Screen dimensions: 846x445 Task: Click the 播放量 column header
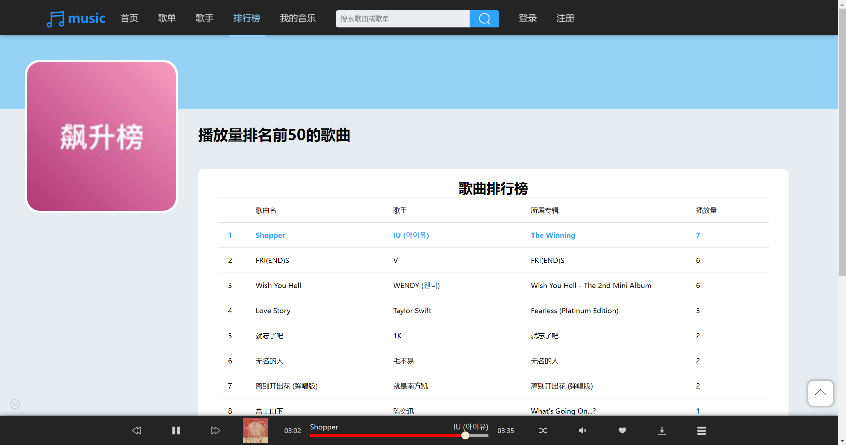pos(706,210)
